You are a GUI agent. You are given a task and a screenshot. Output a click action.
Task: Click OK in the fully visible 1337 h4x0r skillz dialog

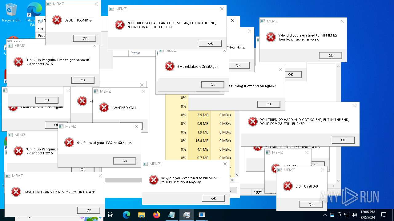(x=125, y=161)
